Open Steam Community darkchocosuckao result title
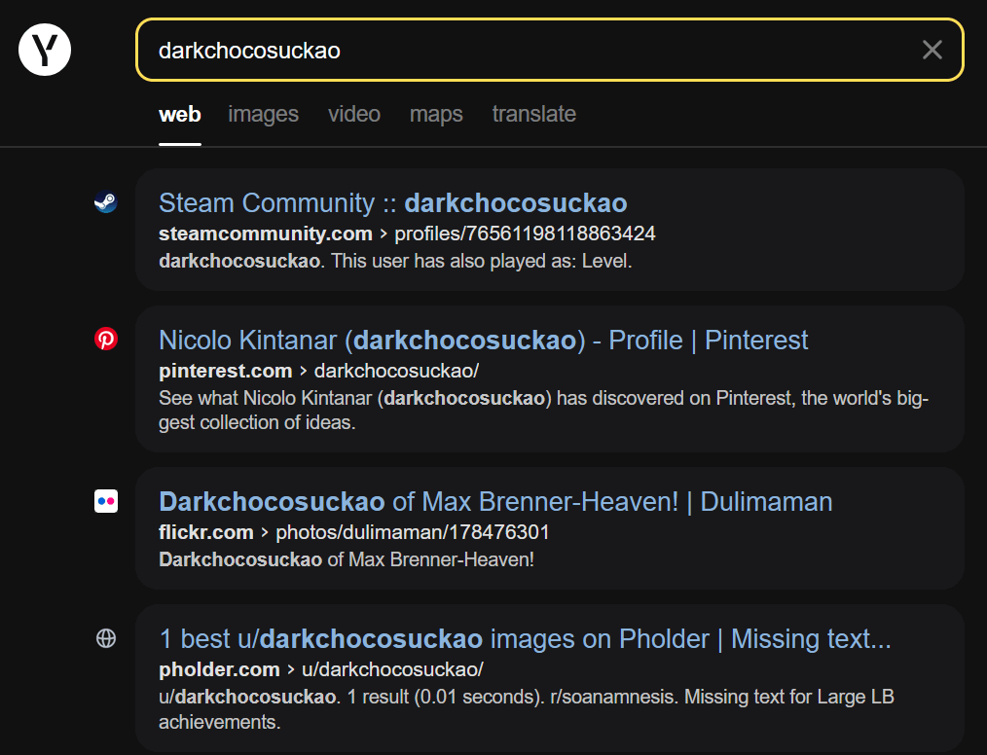The image size is (987, 755). (x=393, y=202)
